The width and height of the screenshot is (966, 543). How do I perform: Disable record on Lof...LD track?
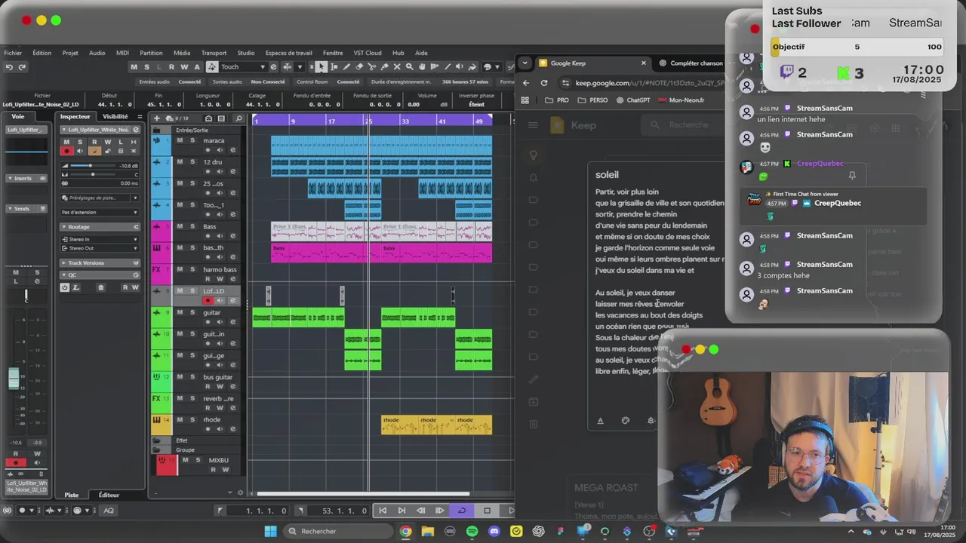208,301
